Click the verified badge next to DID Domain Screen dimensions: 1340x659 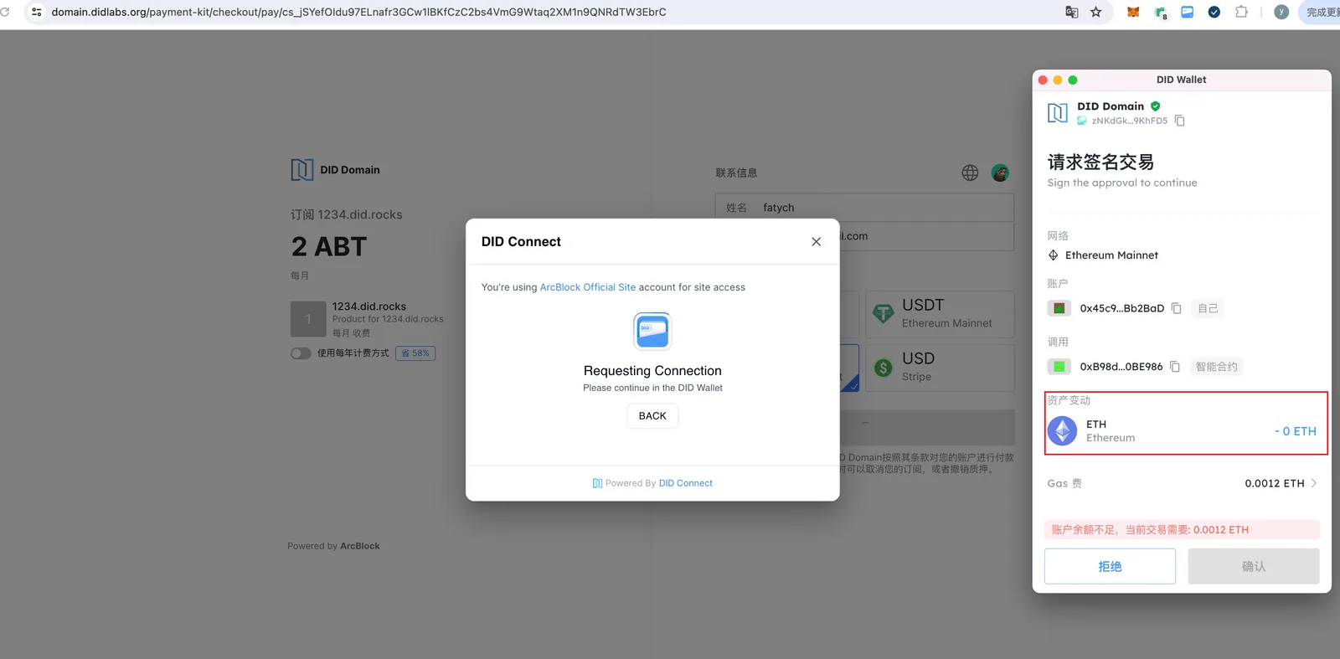(x=1156, y=106)
